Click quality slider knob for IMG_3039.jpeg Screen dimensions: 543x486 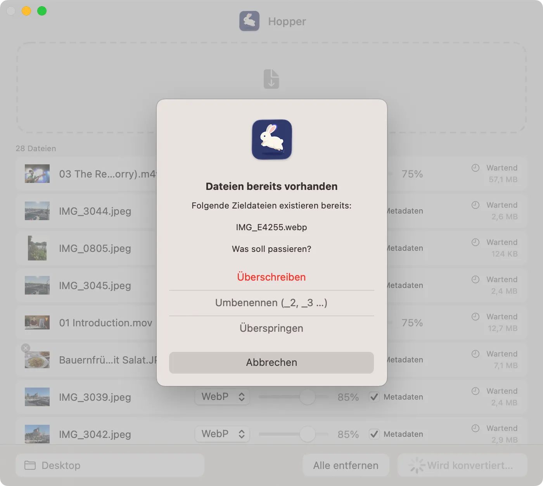307,397
